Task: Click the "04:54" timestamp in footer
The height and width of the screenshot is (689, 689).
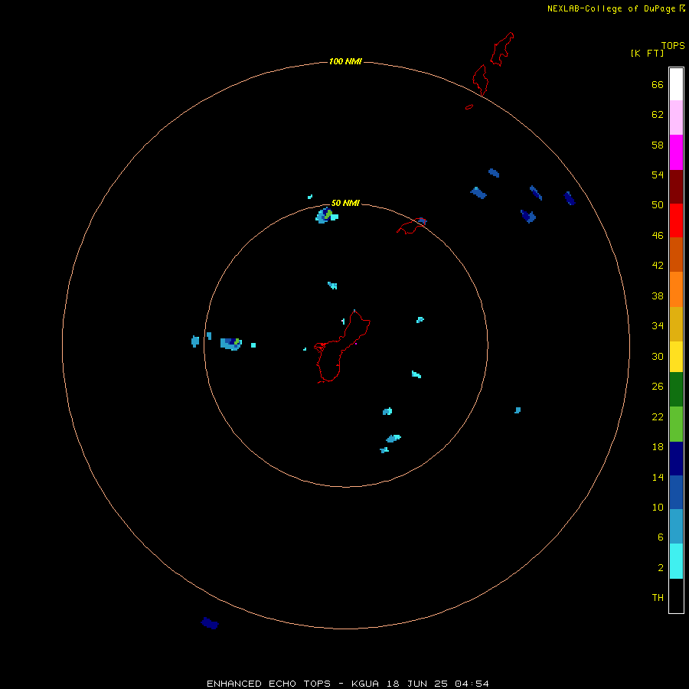Action: [472, 684]
